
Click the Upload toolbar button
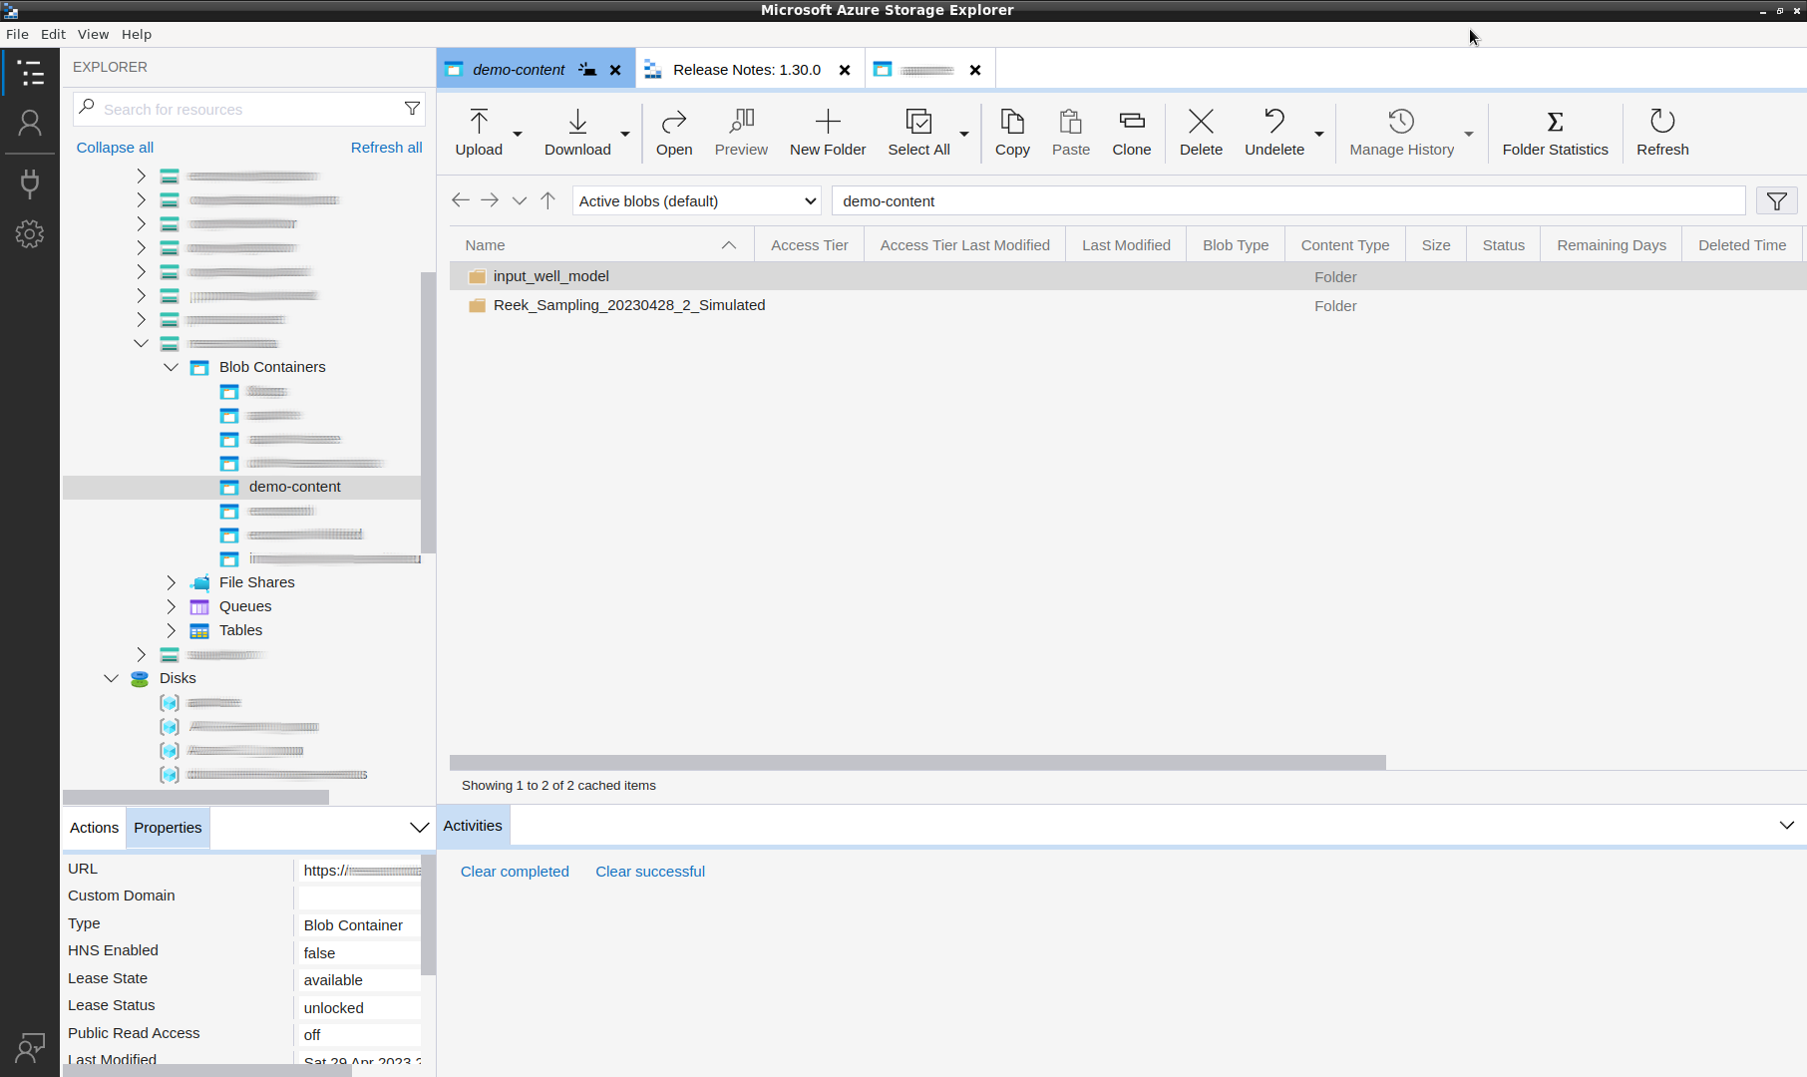click(x=479, y=133)
